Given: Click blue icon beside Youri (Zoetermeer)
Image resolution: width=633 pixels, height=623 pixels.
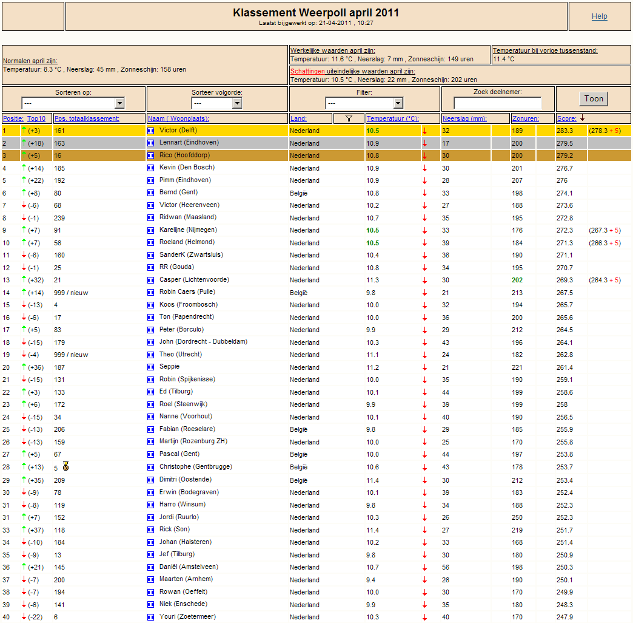Looking at the screenshot, I should (150, 617).
